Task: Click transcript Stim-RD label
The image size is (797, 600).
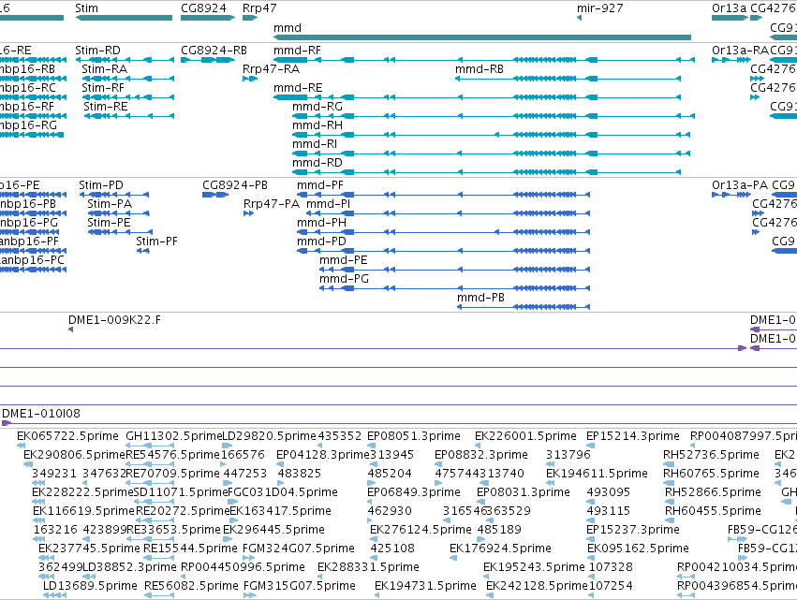Action: (x=97, y=51)
